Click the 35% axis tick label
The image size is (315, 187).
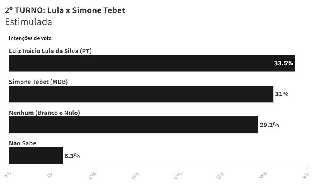[x=306, y=176]
